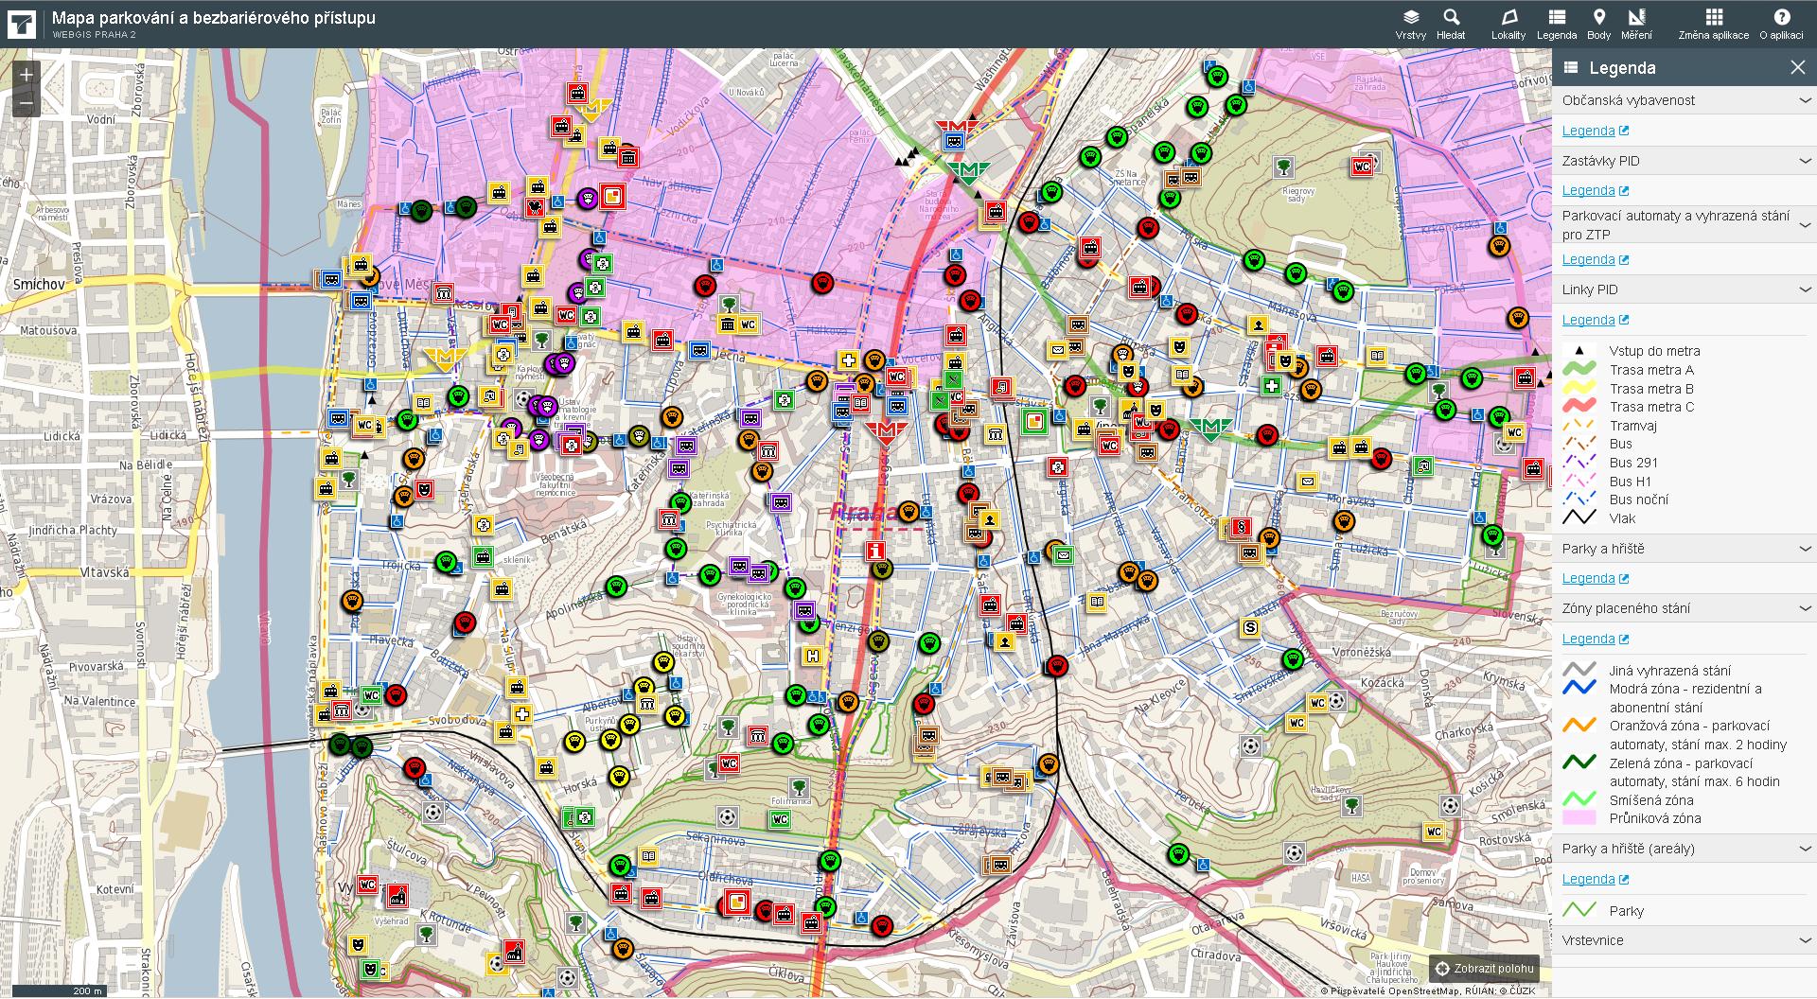This screenshot has height=999, width=1817.
Task: Collapse Občanská vybavenost section
Action: [1685, 100]
